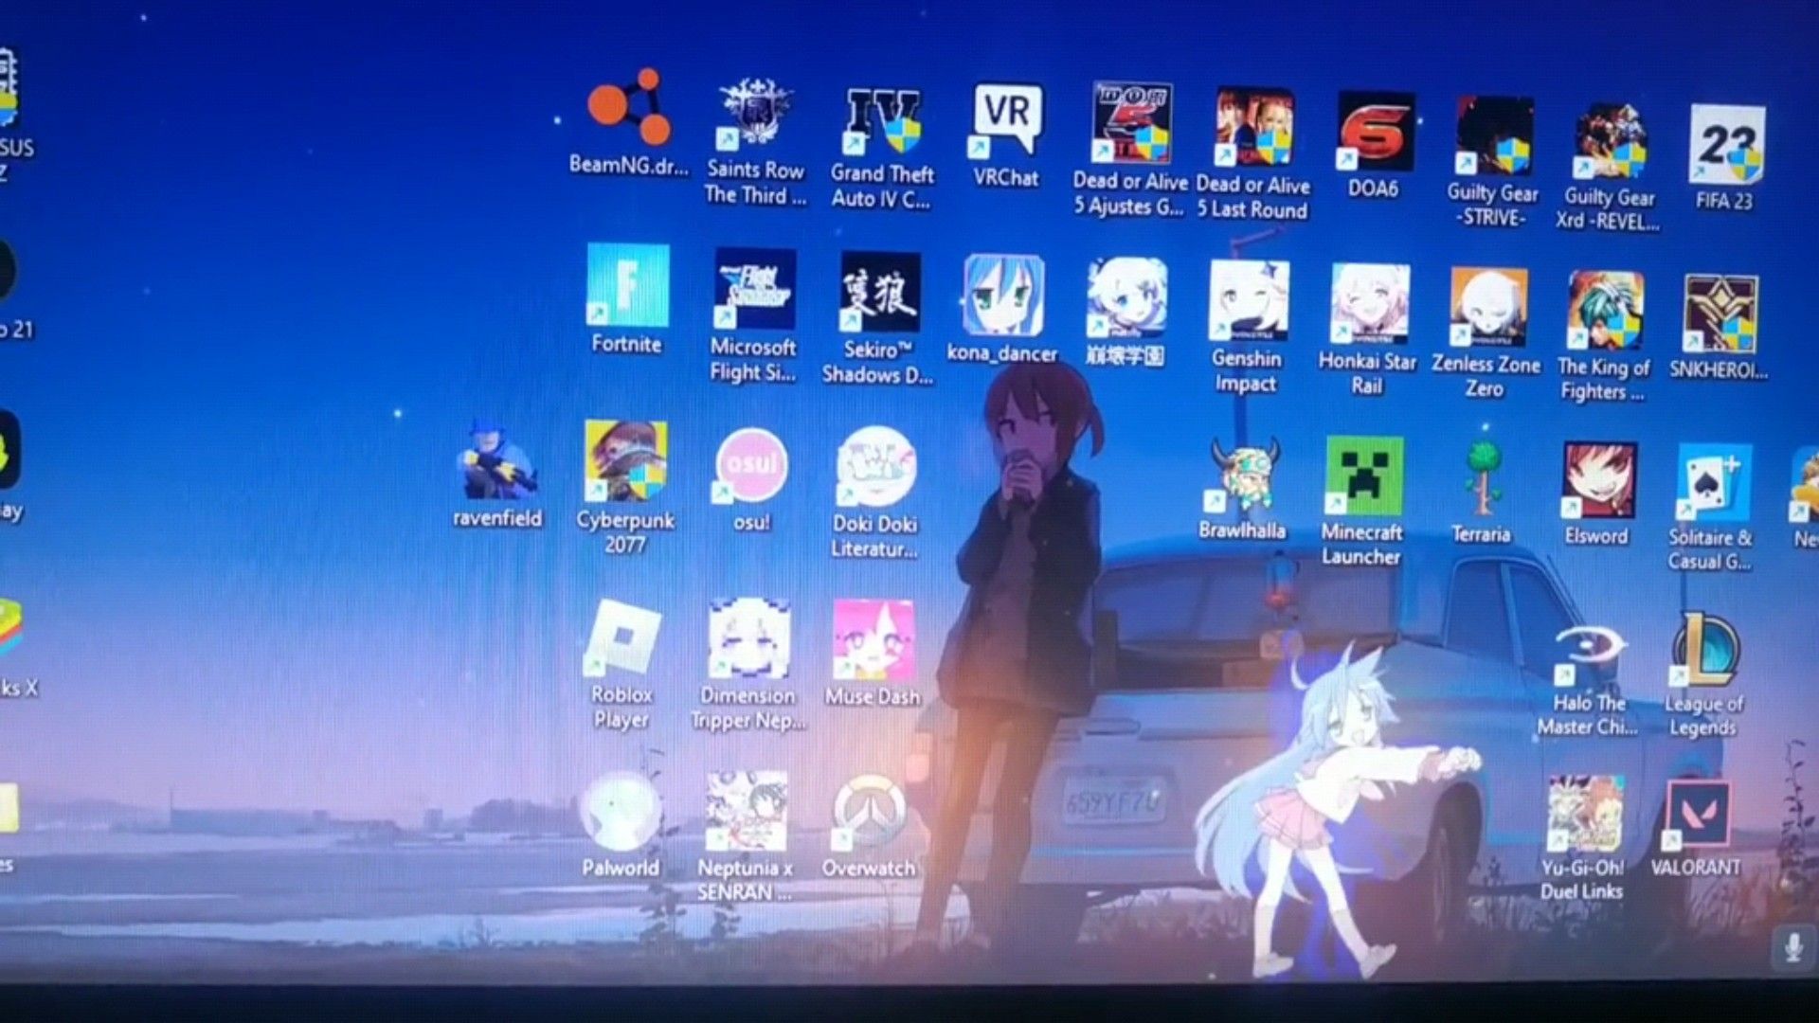This screenshot has height=1023, width=1819.
Task: Select the BeamNG.drive desktop shortcut
Action: pyautogui.click(x=629, y=109)
